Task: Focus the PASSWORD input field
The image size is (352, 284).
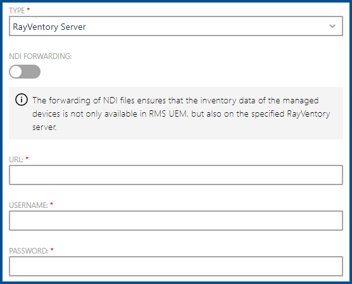Action: (x=176, y=266)
